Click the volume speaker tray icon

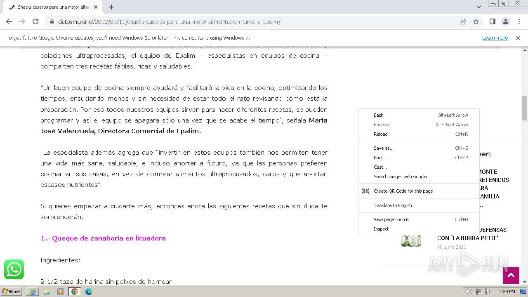469,292
